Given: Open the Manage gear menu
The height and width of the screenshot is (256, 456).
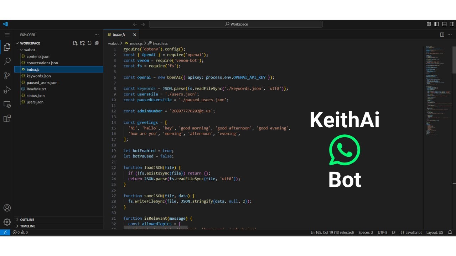Looking at the screenshot, I should [7, 222].
